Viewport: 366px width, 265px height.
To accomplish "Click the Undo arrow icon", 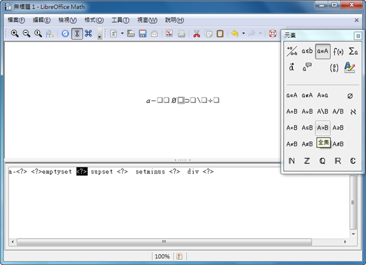I will point(235,34).
